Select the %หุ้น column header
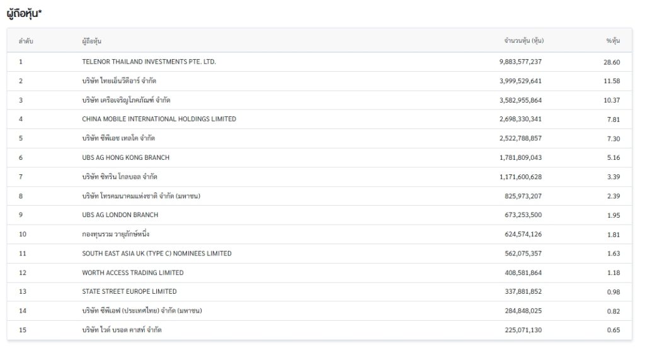The height and width of the screenshot is (351, 645). [x=613, y=41]
